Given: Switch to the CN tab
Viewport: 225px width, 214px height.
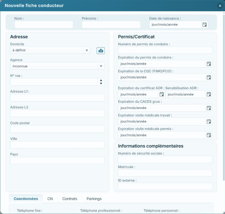Looking at the screenshot, I should point(50,199).
